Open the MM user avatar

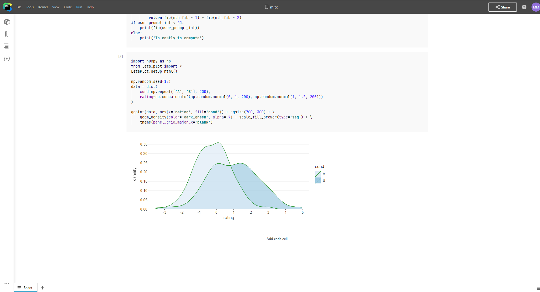tap(536, 7)
